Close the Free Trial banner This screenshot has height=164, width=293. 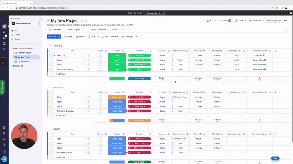click(290, 13)
